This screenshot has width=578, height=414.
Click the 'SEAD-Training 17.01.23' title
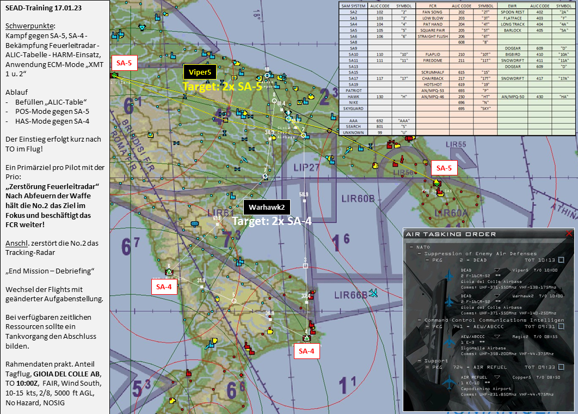pos(44,8)
